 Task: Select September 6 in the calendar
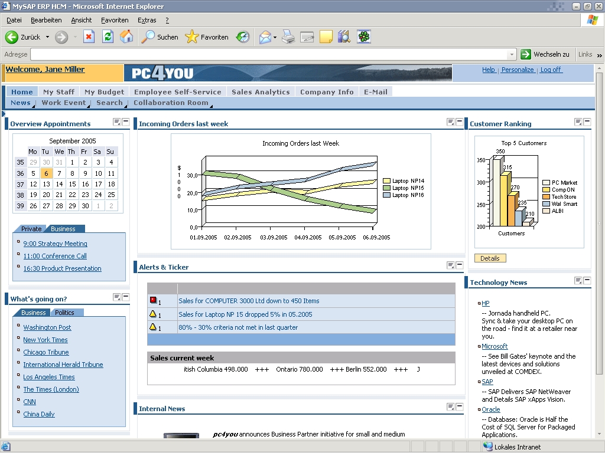(x=46, y=173)
